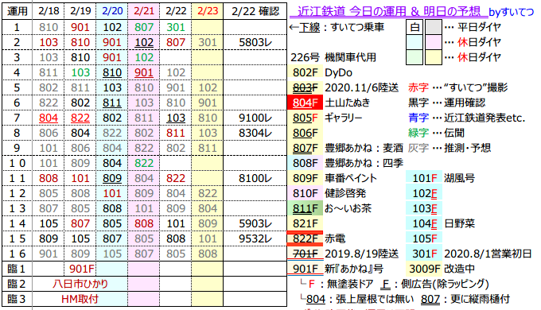Click the 2020.8/1営業初日 note
The height and width of the screenshot is (310, 541).
[x=488, y=254]
